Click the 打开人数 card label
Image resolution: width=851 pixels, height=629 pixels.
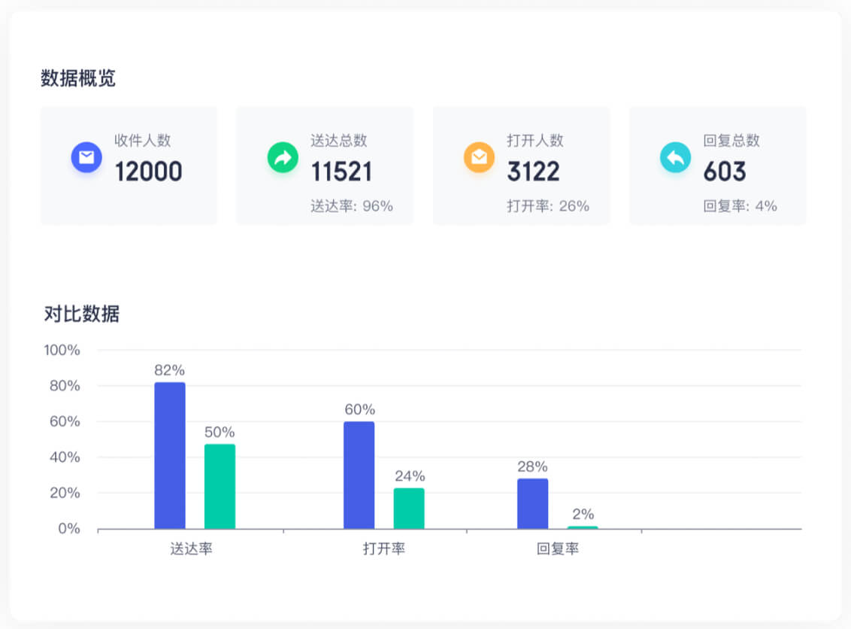(536, 141)
